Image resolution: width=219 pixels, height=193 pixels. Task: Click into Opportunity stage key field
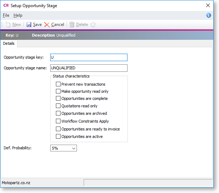[x=89, y=57]
